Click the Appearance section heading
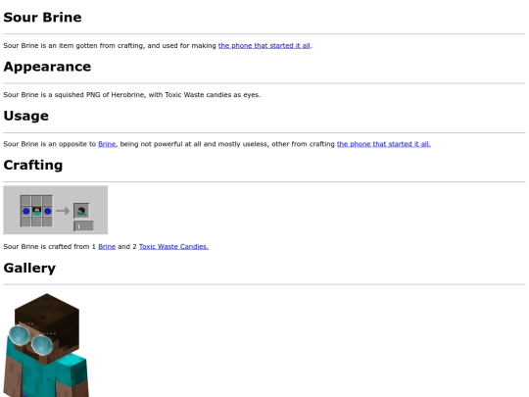The width and height of the screenshot is (529, 397). pos(47,67)
